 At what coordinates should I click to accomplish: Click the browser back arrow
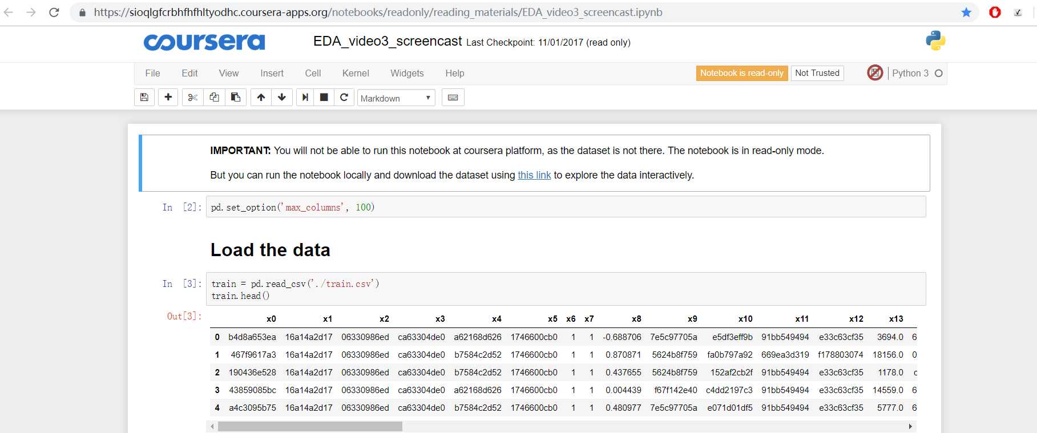8,12
